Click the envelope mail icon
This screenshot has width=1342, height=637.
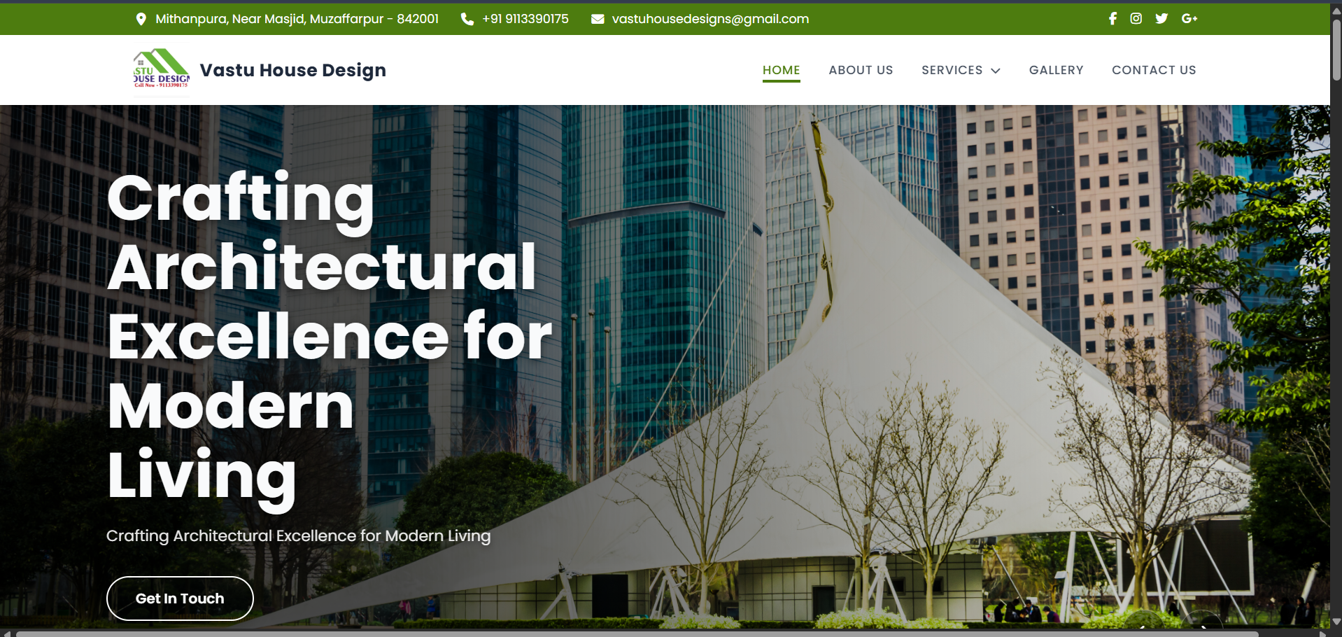(x=598, y=19)
